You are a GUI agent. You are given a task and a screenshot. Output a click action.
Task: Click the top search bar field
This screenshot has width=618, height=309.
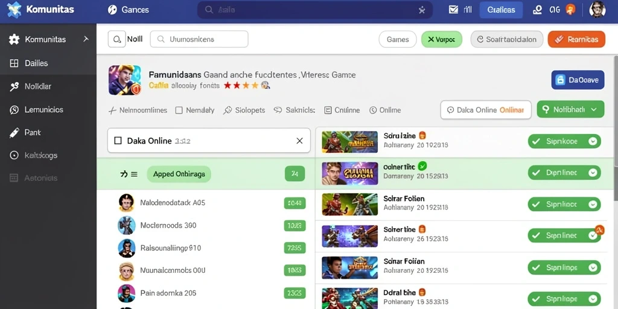[x=314, y=10]
